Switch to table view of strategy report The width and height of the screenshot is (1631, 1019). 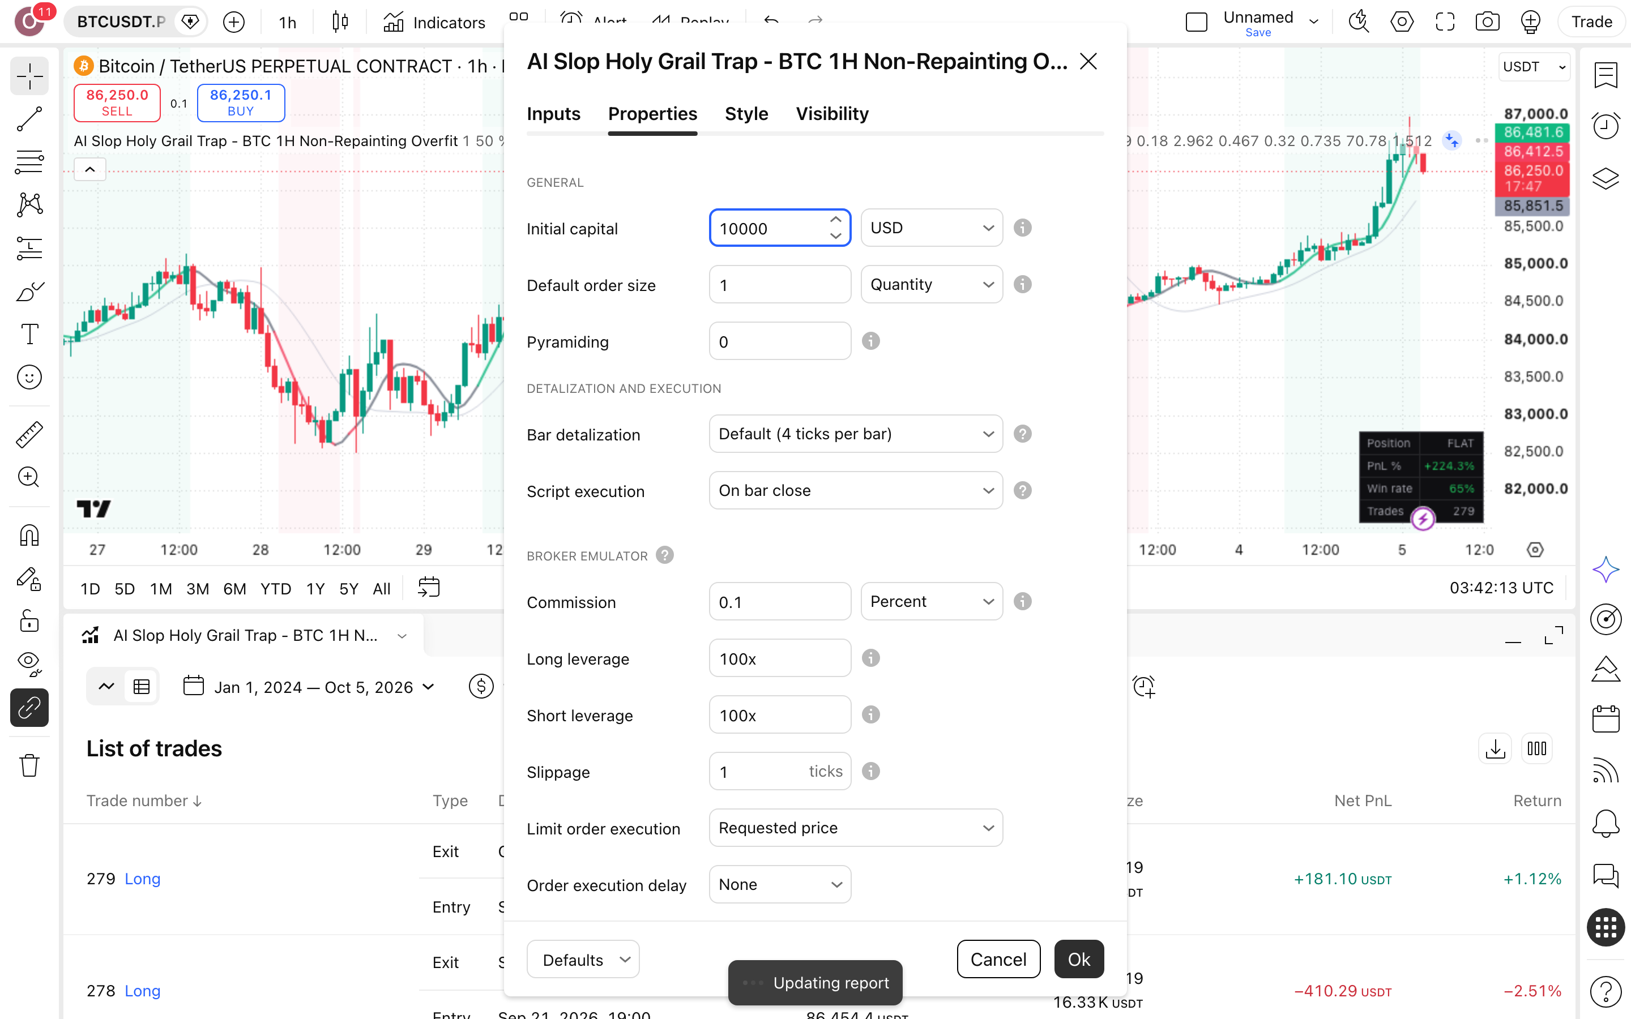[x=142, y=687]
